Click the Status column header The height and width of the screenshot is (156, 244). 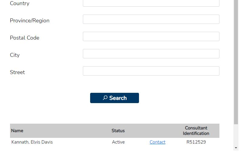pyautogui.click(x=118, y=131)
